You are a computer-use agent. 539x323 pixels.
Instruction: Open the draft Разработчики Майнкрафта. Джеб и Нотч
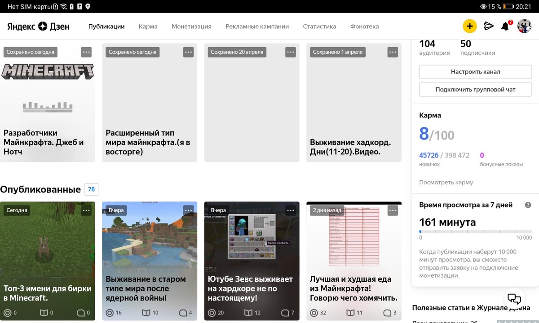48,102
